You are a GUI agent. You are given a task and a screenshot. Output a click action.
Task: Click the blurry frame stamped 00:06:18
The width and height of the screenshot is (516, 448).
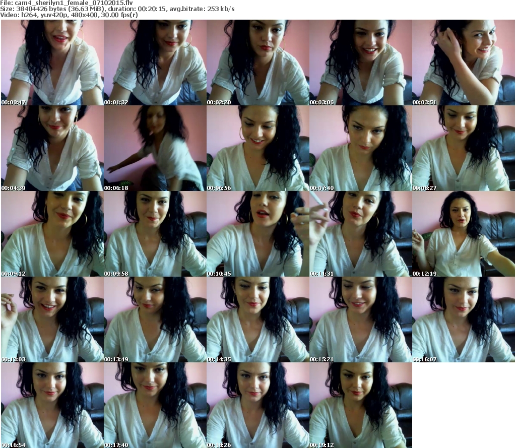coord(155,148)
